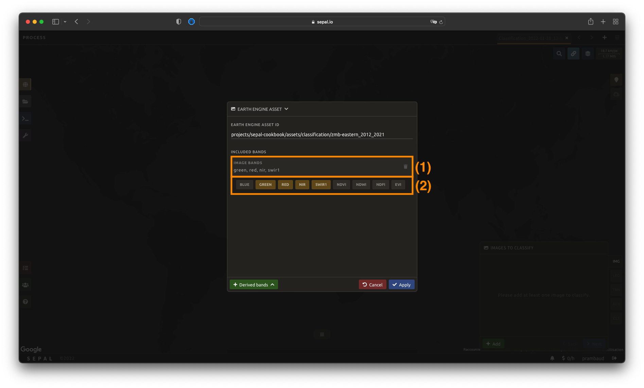Open the Users group icon in sidebar
Viewport: 644px width, 388px height.
(x=25, y=285)
